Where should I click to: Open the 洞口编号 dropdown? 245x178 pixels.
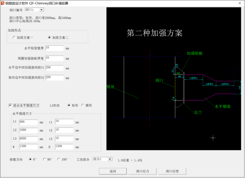[x=41, y=10]
